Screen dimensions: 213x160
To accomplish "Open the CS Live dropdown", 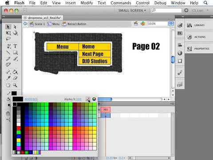I will tap(201, 11).
